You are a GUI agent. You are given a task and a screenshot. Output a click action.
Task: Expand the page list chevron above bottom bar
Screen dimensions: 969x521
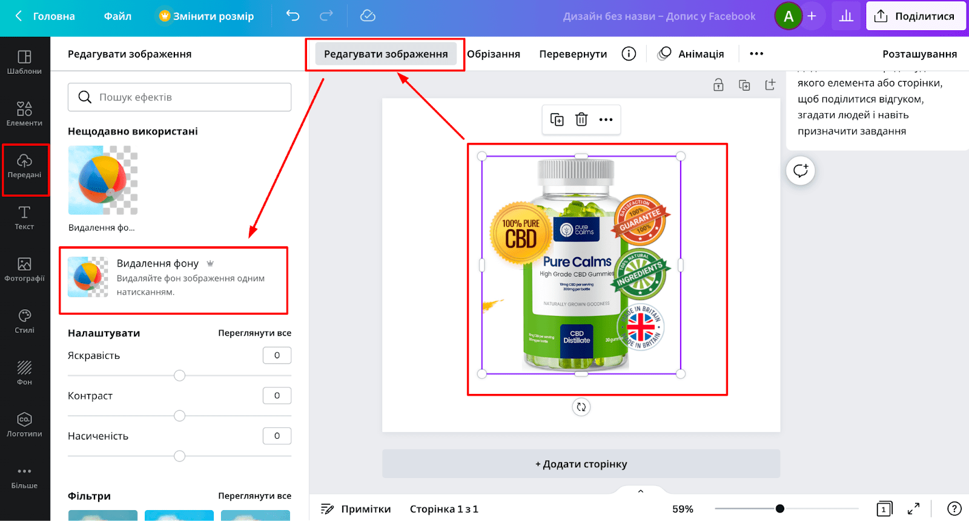(641, 491)
